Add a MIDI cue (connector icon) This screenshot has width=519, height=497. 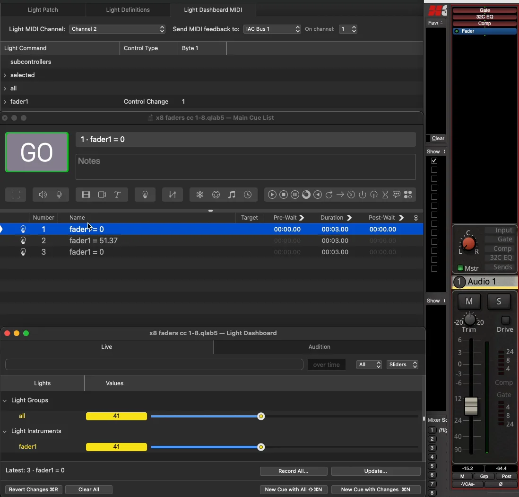(216, 195)
